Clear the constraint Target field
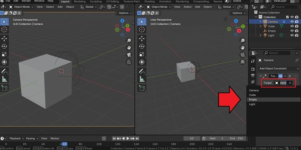301x150 pixels. click(x=290, y=83)
